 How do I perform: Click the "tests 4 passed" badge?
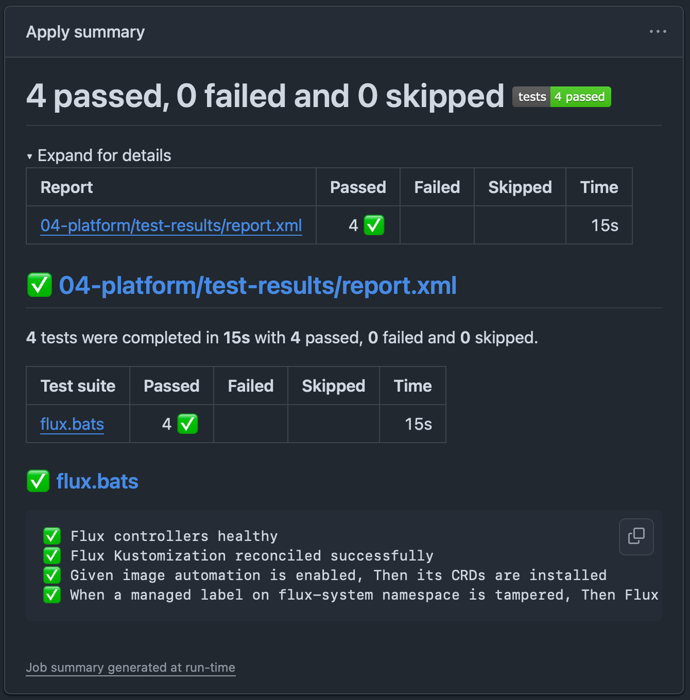(561, 96)
